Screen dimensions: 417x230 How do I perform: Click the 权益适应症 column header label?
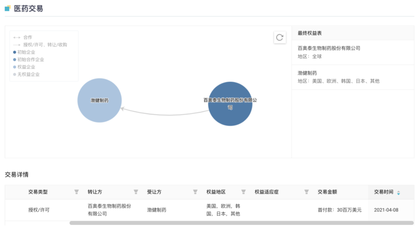tap(266, 192)
